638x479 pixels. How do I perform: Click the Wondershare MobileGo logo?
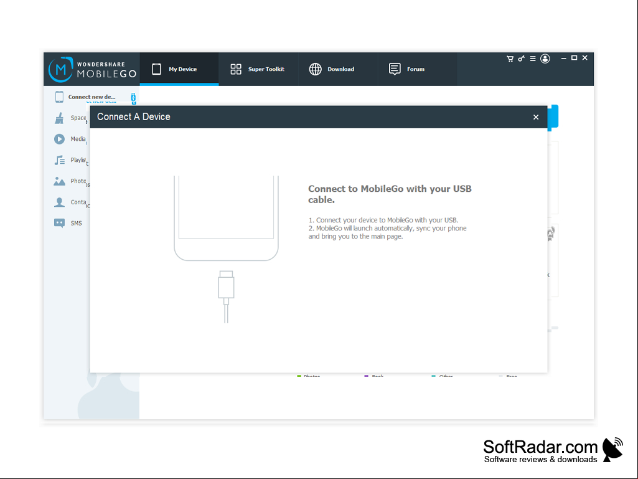point(92,69)
